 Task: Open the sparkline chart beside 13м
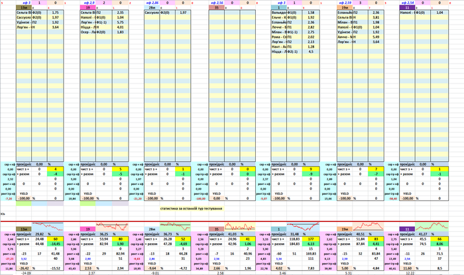[x=47, y=227]
